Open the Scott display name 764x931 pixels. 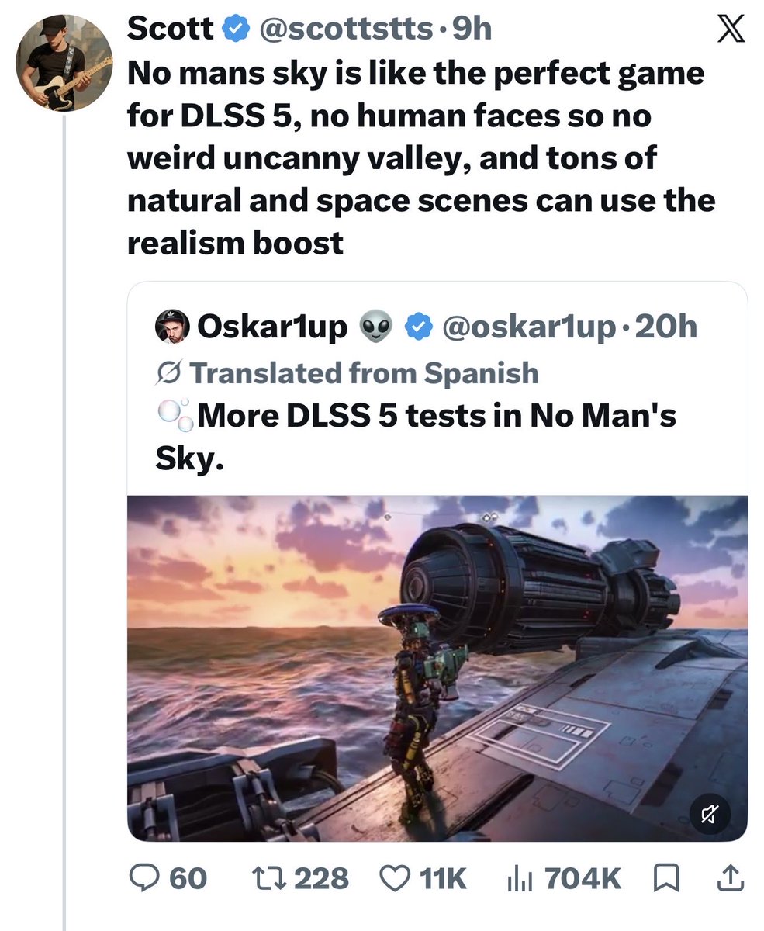click(x=171, y=29)
